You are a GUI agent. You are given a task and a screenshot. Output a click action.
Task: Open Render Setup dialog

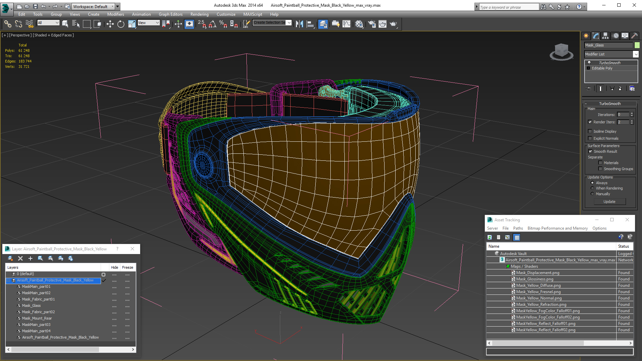click(x=372, y=24)
